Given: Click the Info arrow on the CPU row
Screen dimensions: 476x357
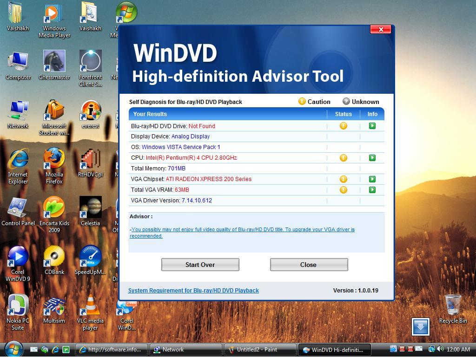Looking at the screenshot, I should [372, 158].
